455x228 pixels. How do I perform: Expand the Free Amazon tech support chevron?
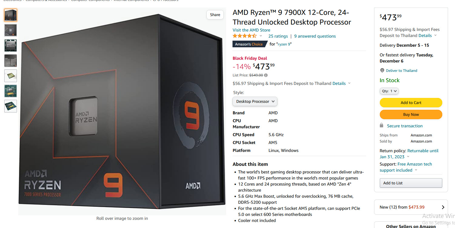click(x=416, y=170)
